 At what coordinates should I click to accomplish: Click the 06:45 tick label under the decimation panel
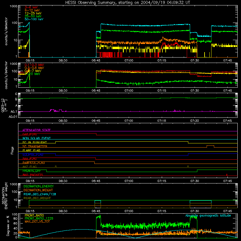pyautogui.click(x=96, y=211)
